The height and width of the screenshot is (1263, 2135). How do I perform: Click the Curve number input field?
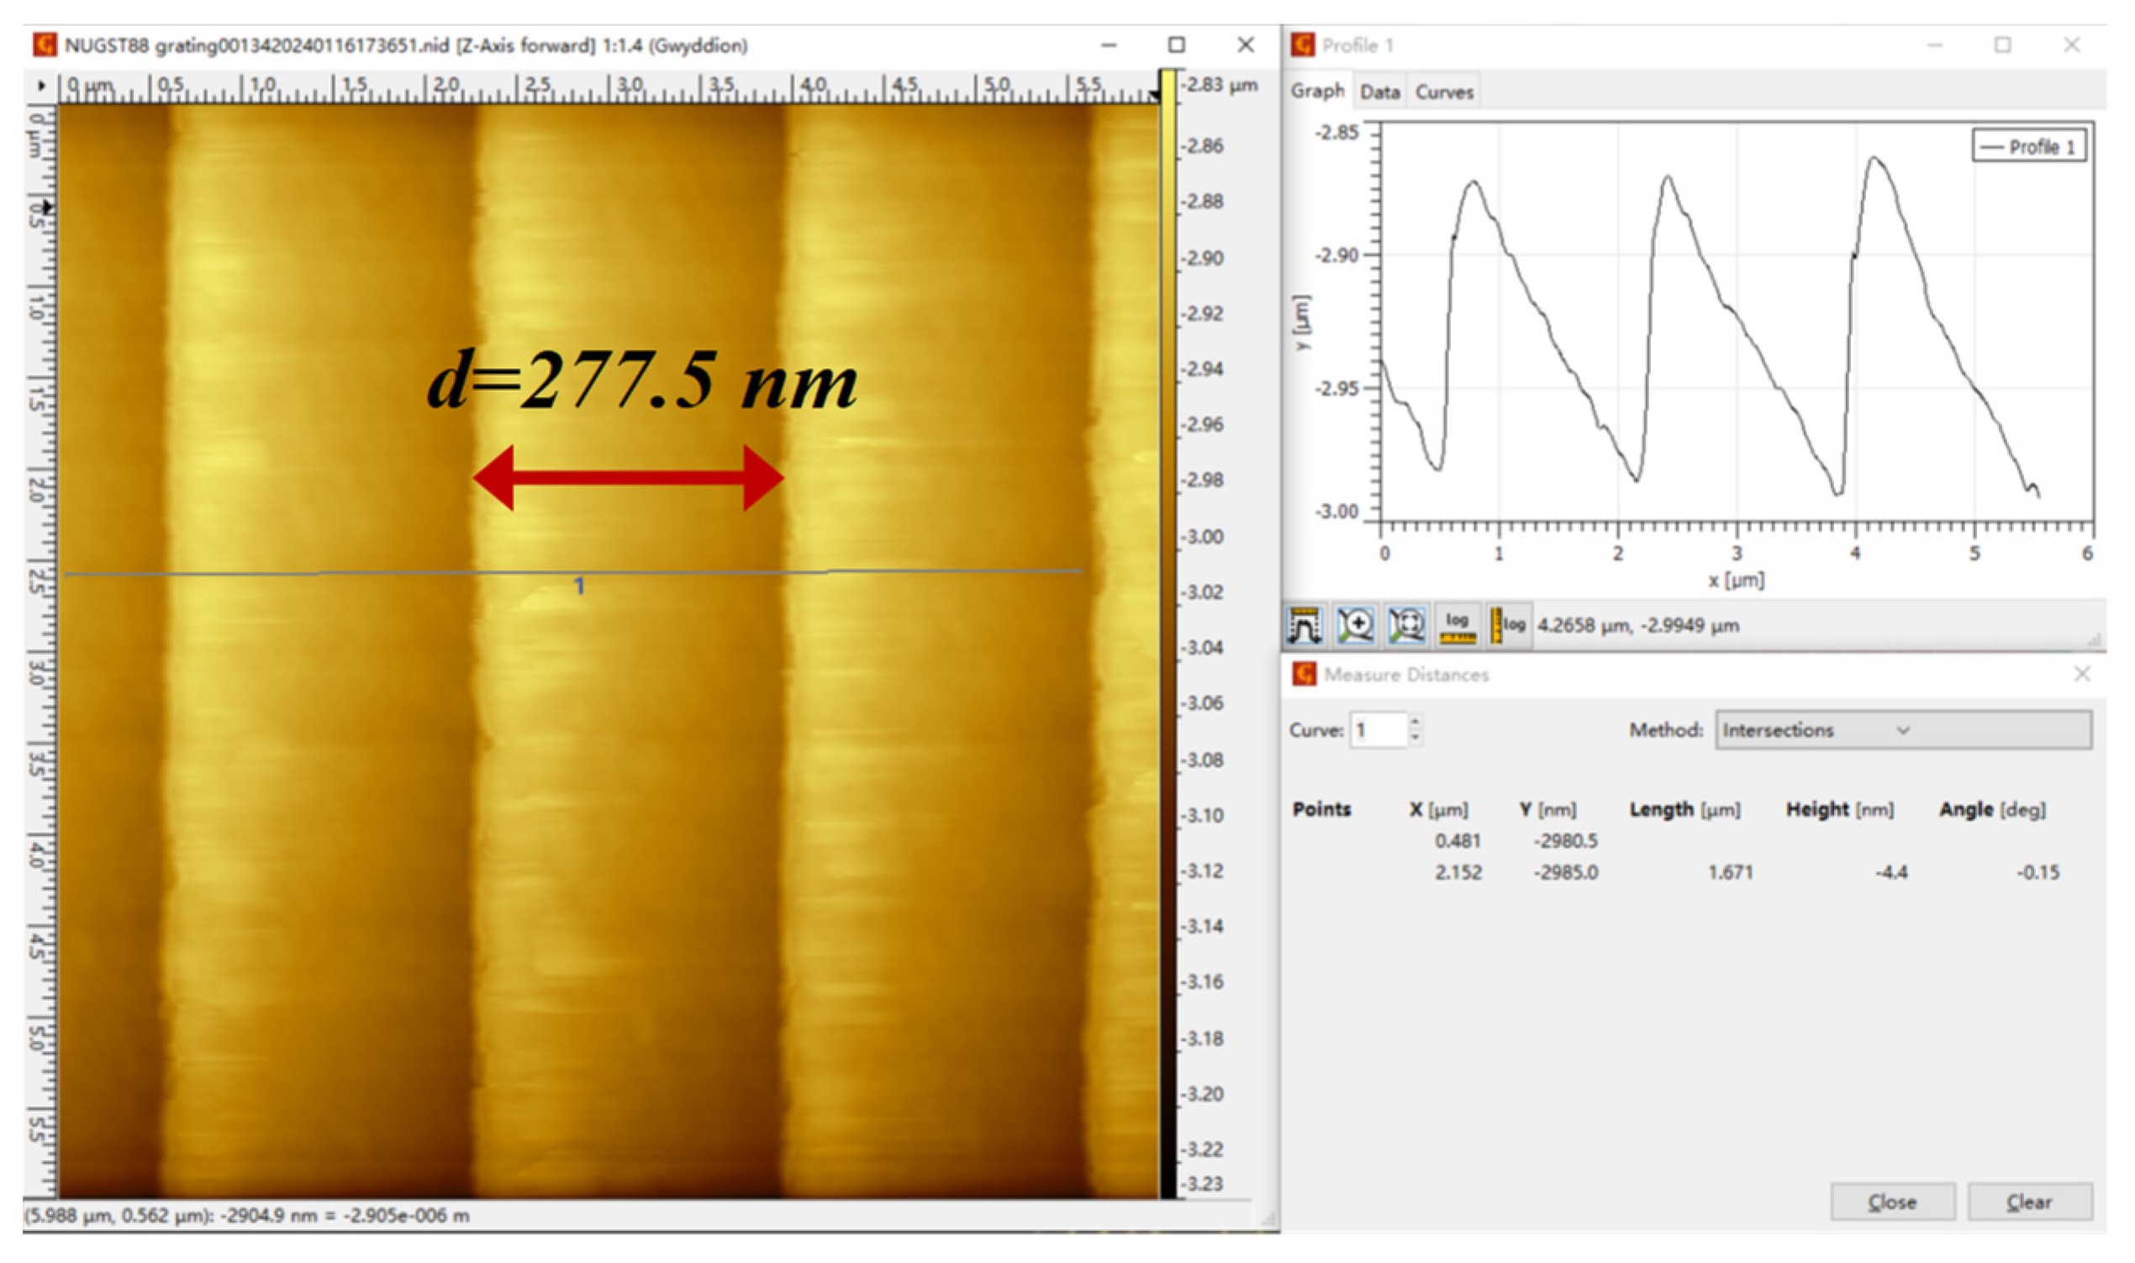point(1378,730)
